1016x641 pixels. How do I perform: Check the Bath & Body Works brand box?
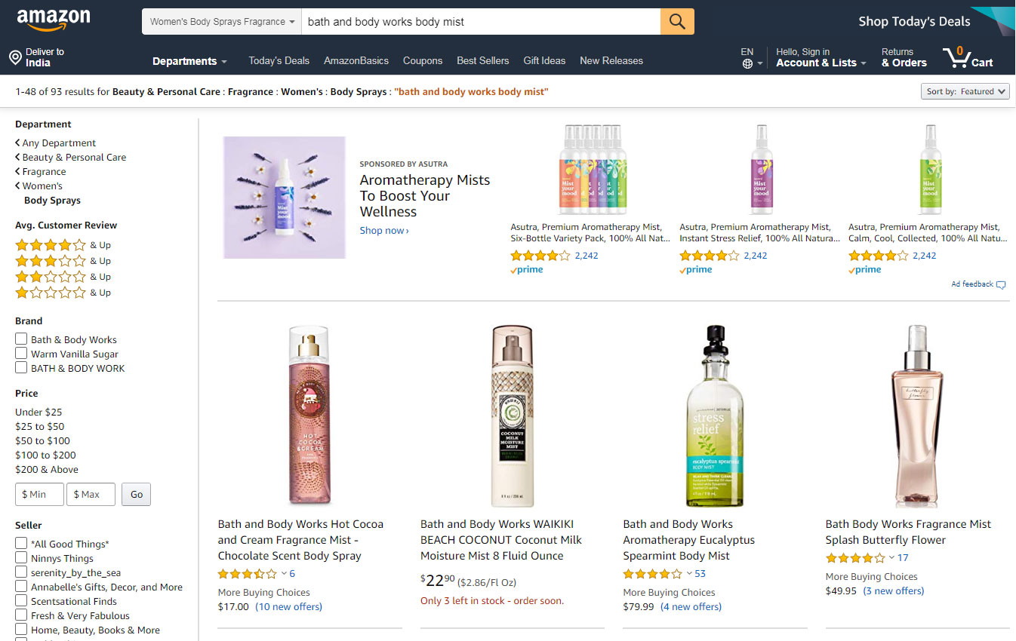tap(21, 339)
